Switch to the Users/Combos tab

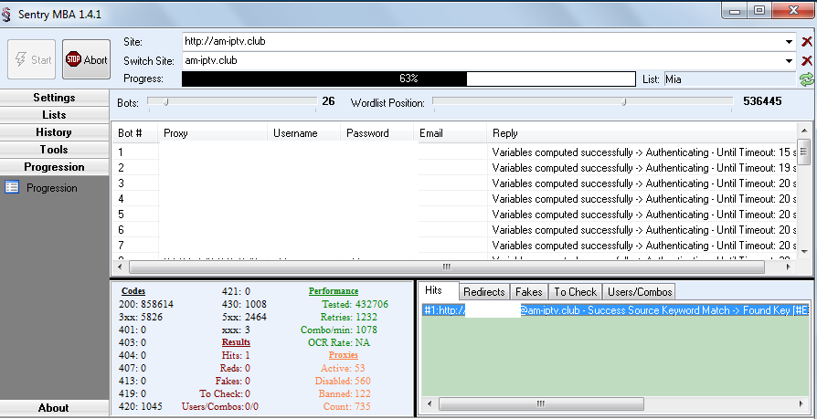point(641,291)
